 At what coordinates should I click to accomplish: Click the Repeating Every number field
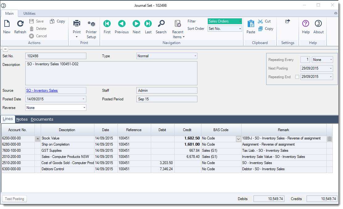(x=305, y=60)
